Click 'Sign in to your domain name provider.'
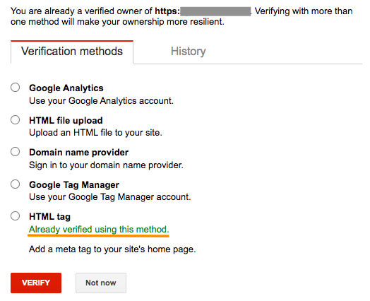 coord(106,165)
